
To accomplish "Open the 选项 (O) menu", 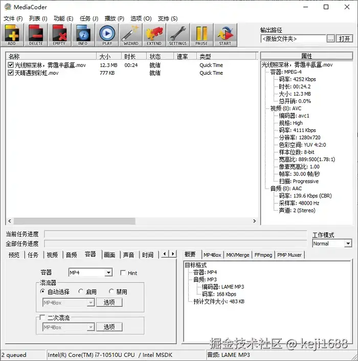I will (x=141, y=18).
